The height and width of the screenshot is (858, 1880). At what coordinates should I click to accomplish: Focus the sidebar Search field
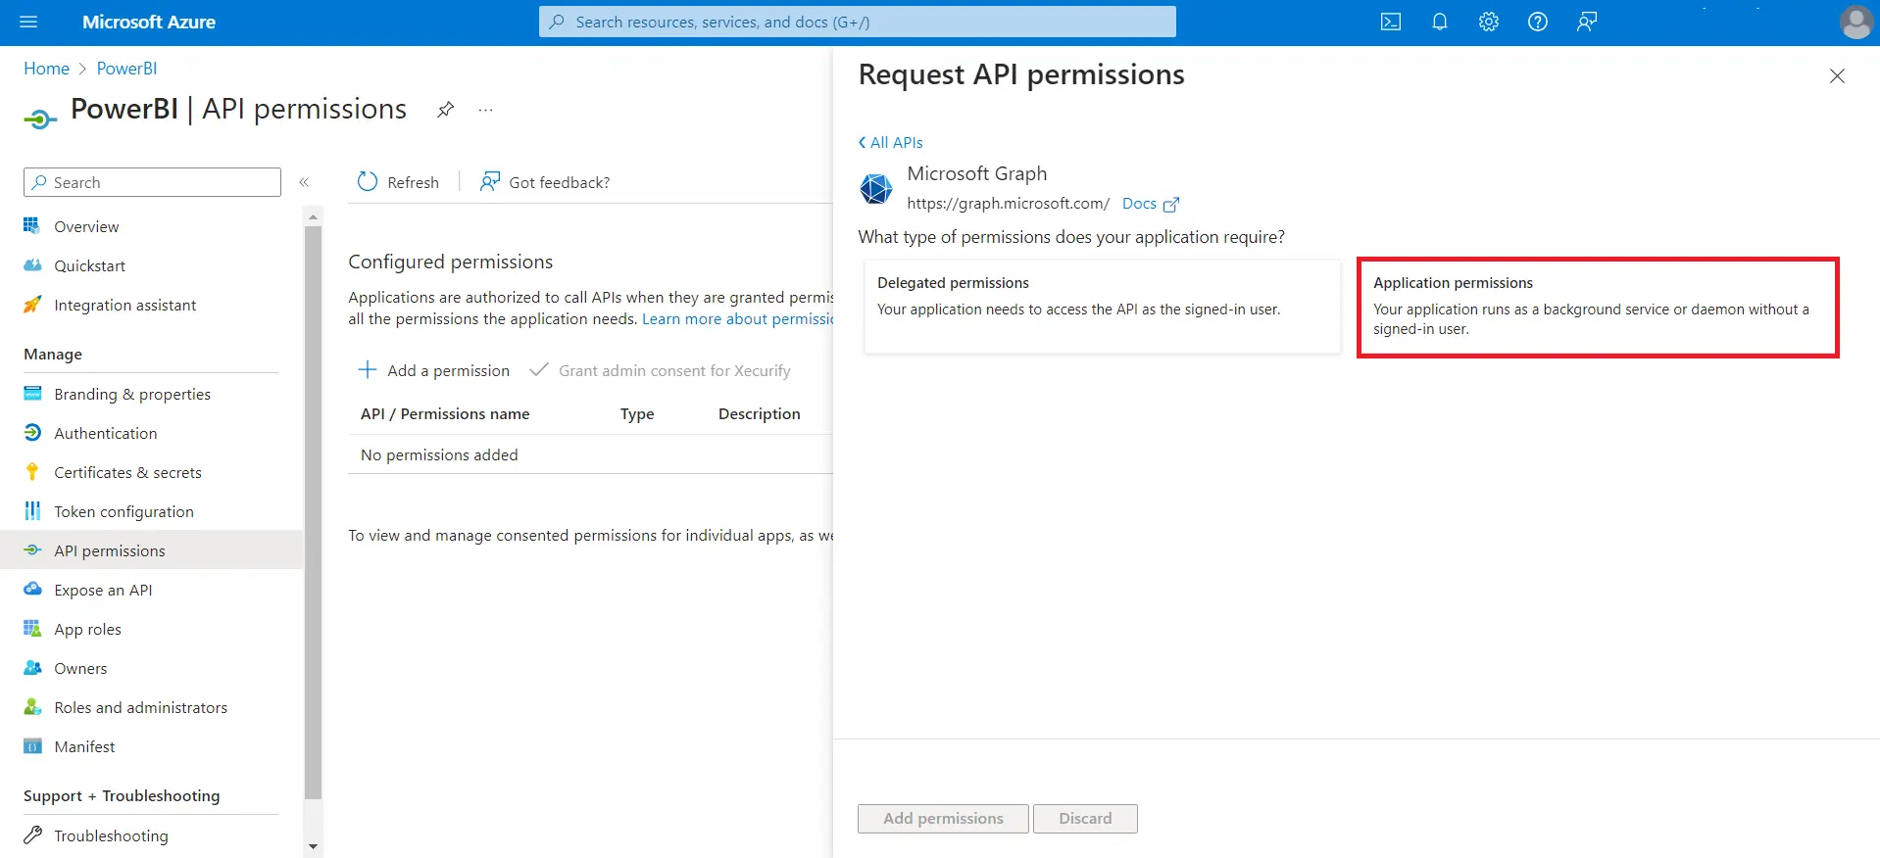coord(152,182)
